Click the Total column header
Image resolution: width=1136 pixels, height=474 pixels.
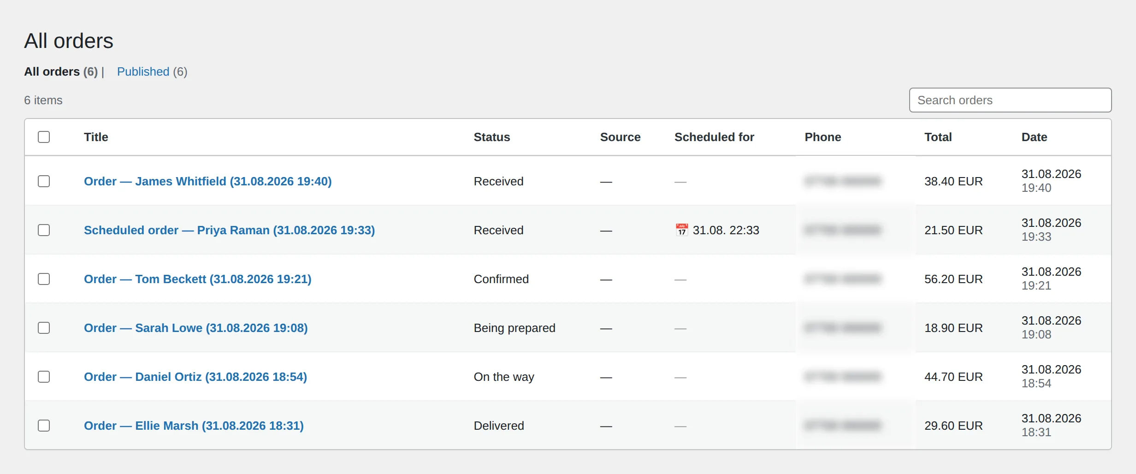[x=938, y=137]
